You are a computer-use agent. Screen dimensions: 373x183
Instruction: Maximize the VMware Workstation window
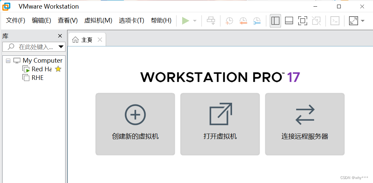(x=339, y=7)
